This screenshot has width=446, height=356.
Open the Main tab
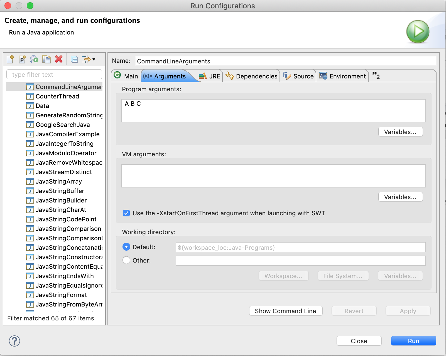(x=126, y=76)
